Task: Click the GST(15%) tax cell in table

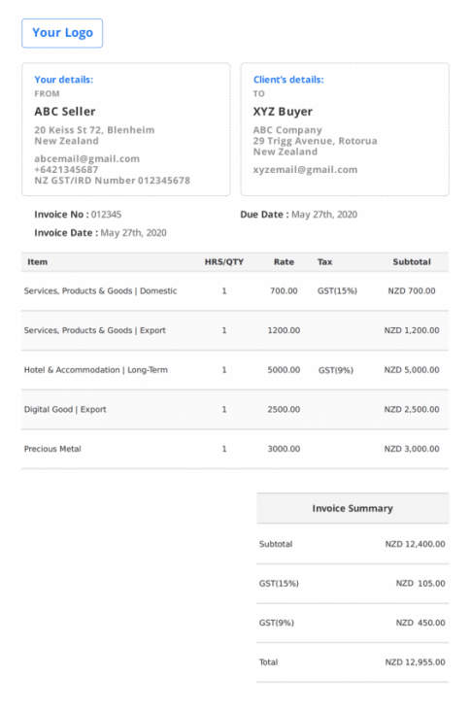Action: click(337, 291)
